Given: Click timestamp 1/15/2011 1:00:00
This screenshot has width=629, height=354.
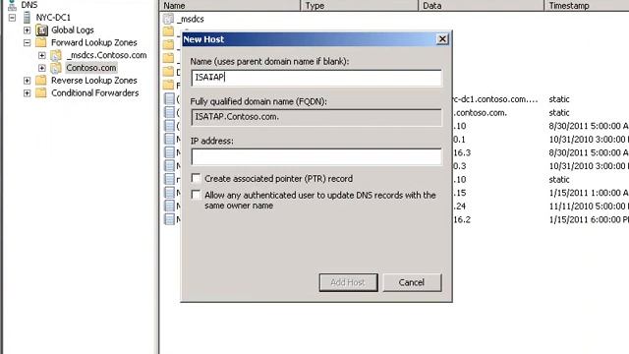Looking at the screenshot, I should (589, 193).
